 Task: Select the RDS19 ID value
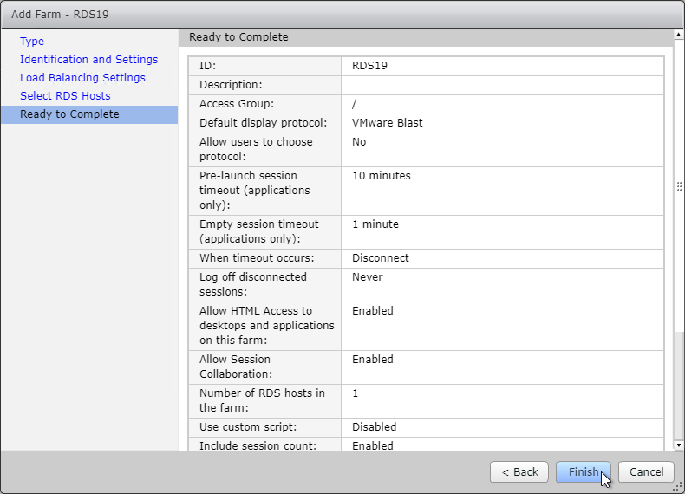[x=369, y=66]
